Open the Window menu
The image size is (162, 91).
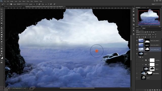pyautogui.click(x=36, y=1)
